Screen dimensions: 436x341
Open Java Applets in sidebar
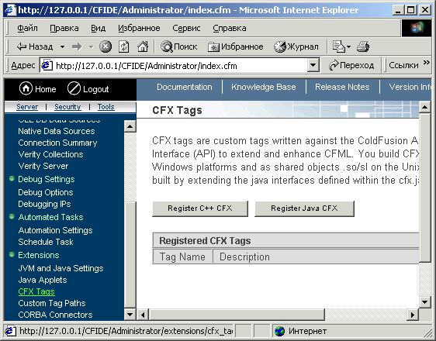pos(43,280)
